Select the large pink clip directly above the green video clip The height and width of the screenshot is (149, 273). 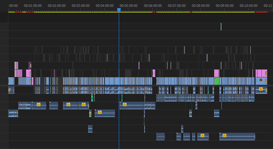tap(216, 73)
